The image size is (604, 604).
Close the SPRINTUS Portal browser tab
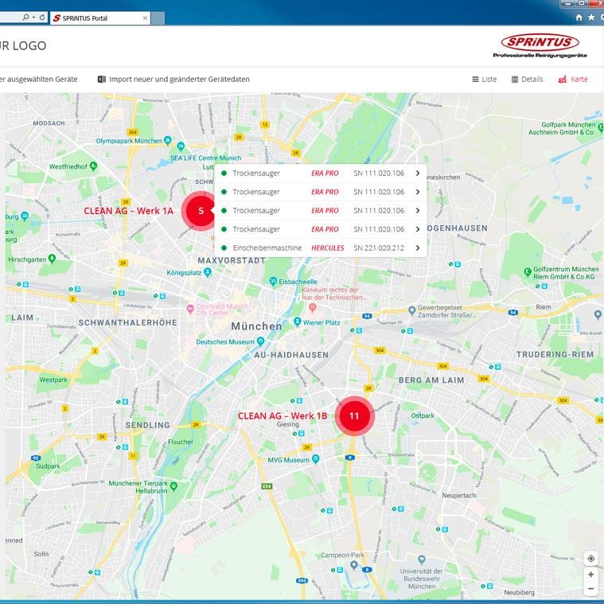[x=143, y=18]
